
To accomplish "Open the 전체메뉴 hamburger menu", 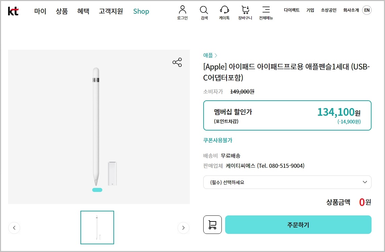I will [266, 13].
